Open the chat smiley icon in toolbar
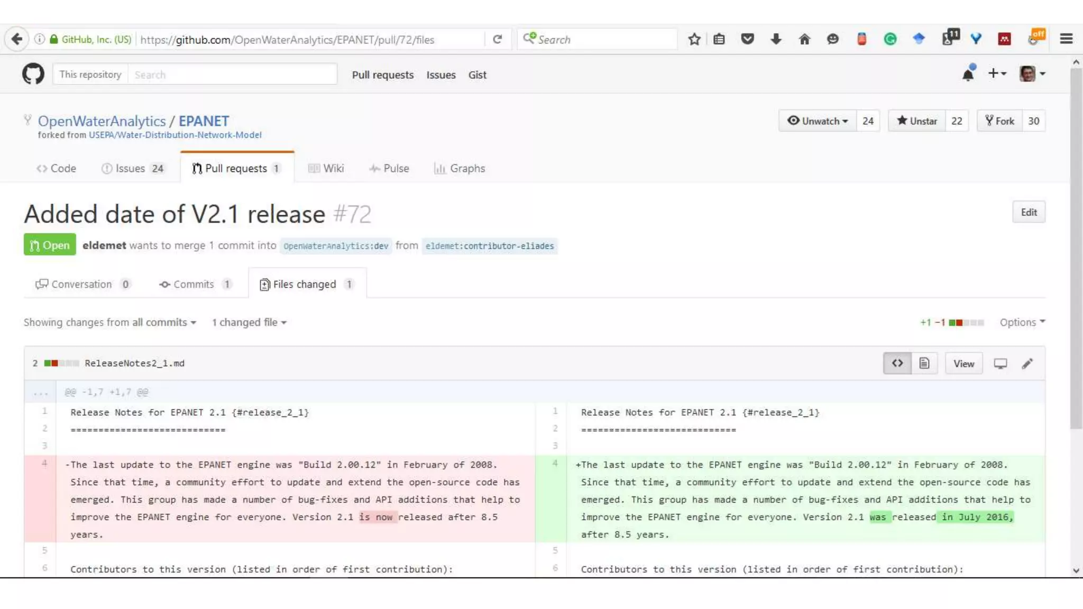Image resolution: width=1083 pixels, height=609 pixels. click(833, 39)
